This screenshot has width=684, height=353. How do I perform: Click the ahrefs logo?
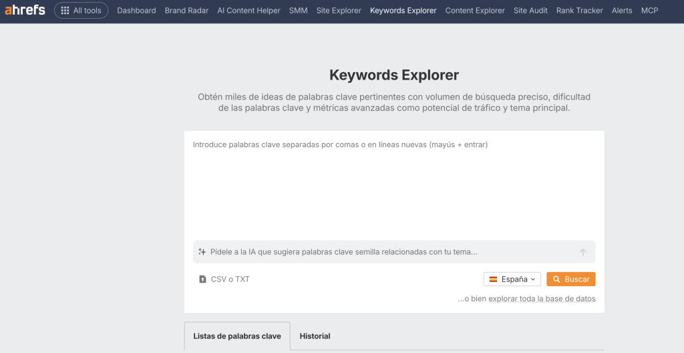(x=25, y=10)
